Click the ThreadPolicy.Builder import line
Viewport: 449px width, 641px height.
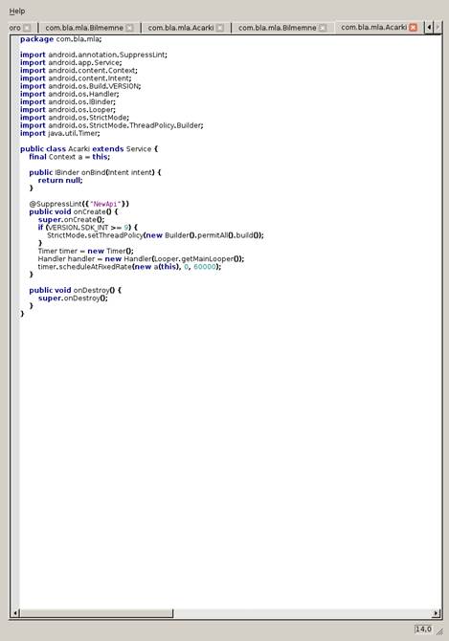[112, 125]
